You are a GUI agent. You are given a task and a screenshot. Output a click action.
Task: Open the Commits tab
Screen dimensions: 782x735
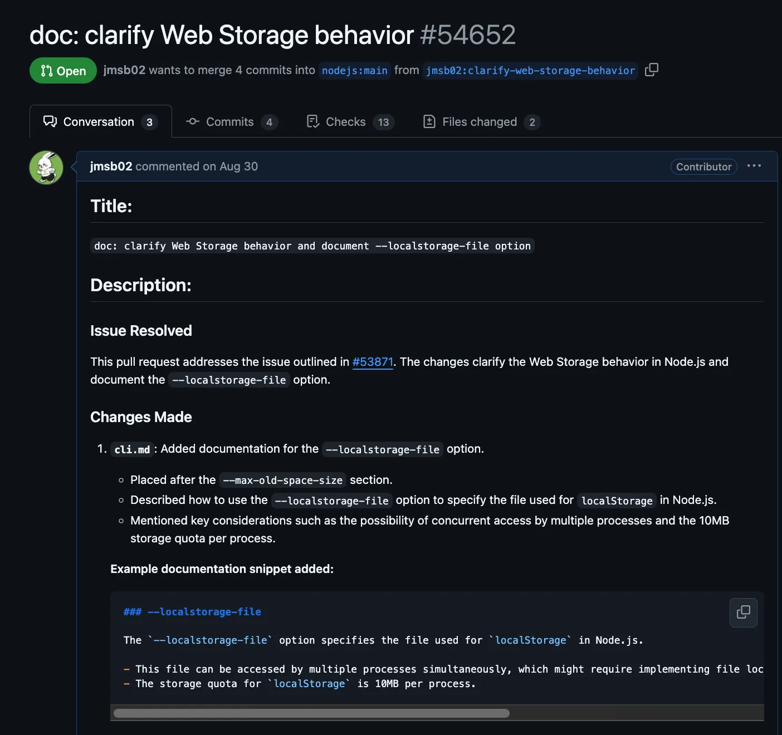(232, 121)
